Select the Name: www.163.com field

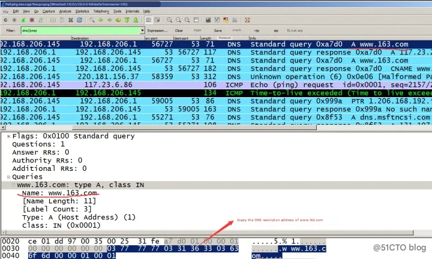[59, 193]
